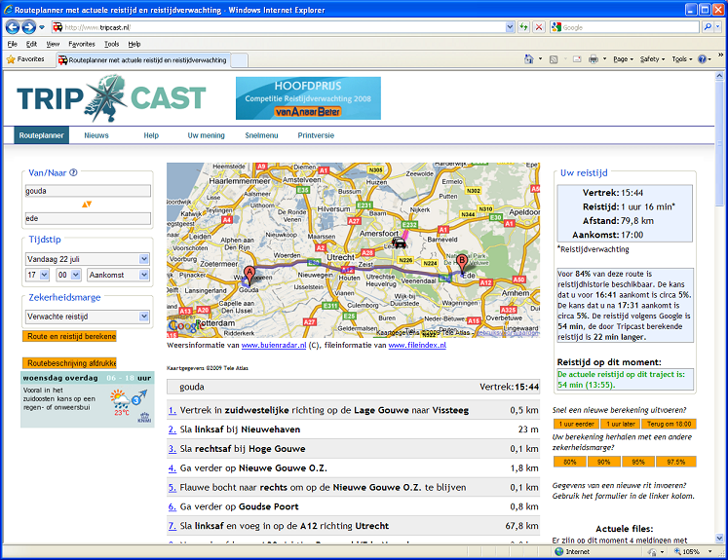
Task: Click route step 1 link
Action: tap(172, 410)
